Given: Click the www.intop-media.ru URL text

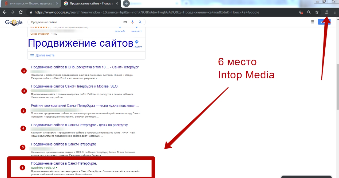Looking at the screenshot, I should point(43,168).
